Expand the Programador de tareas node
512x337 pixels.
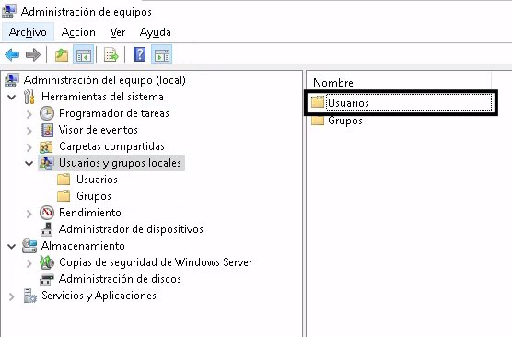pyautogui.click(x=29, y=113)
